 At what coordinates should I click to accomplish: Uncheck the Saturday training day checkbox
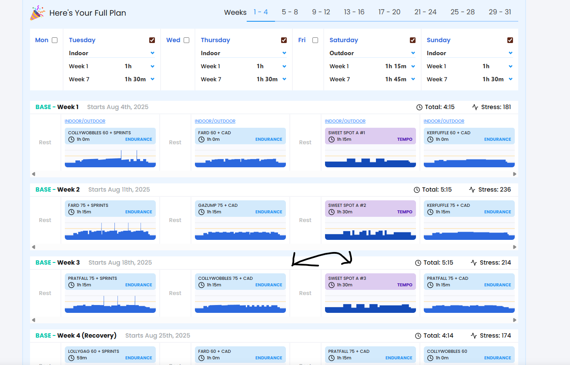pyautogui.click(x=412, y=40)
